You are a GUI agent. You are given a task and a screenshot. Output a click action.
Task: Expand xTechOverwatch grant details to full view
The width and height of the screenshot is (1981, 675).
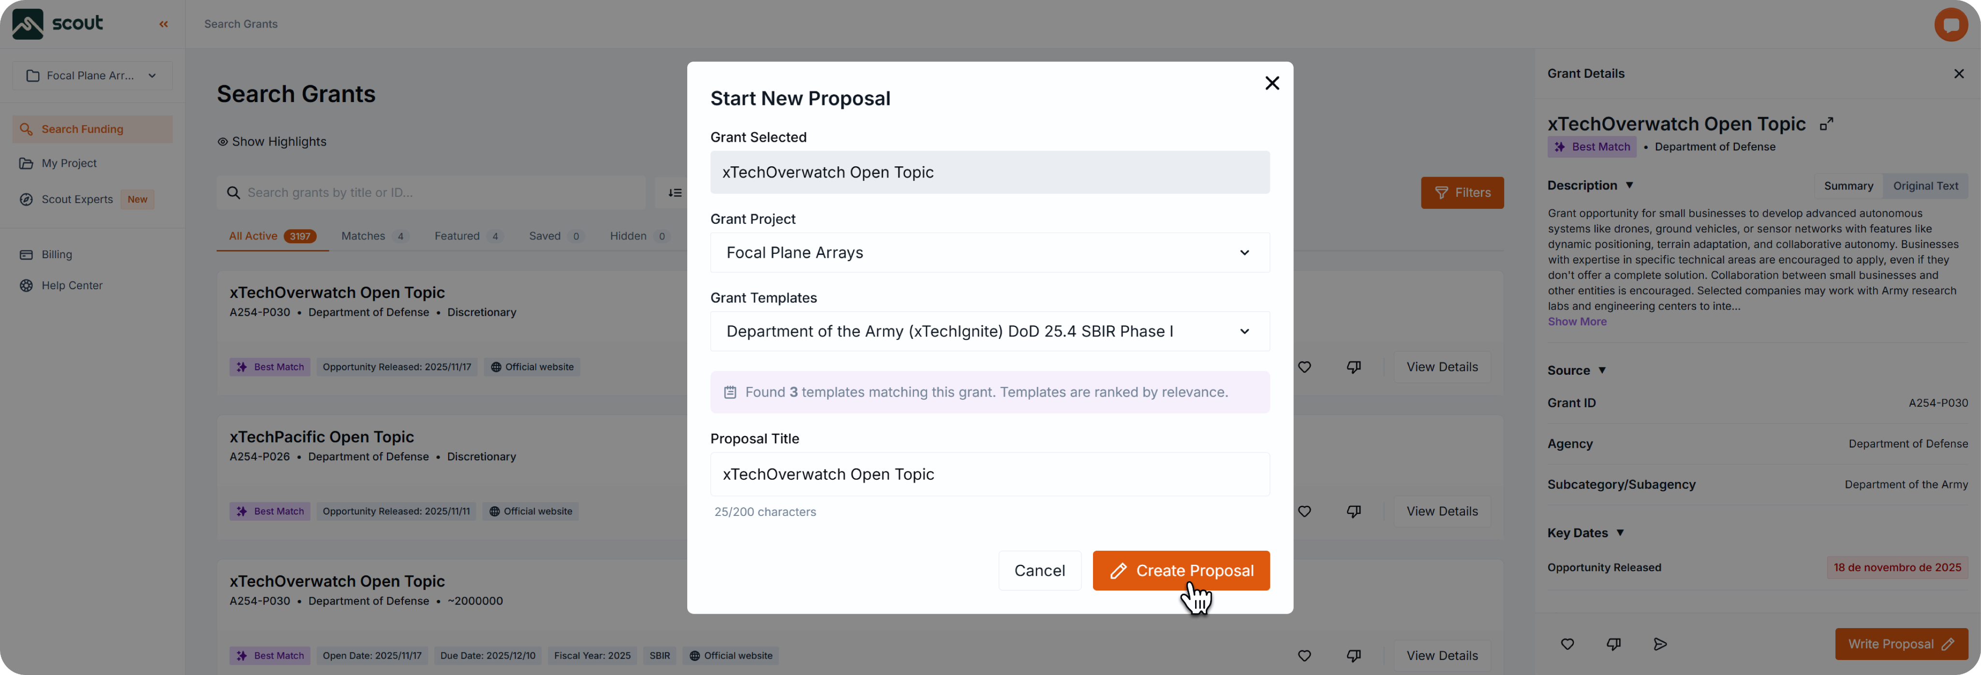click(1827, 125)
